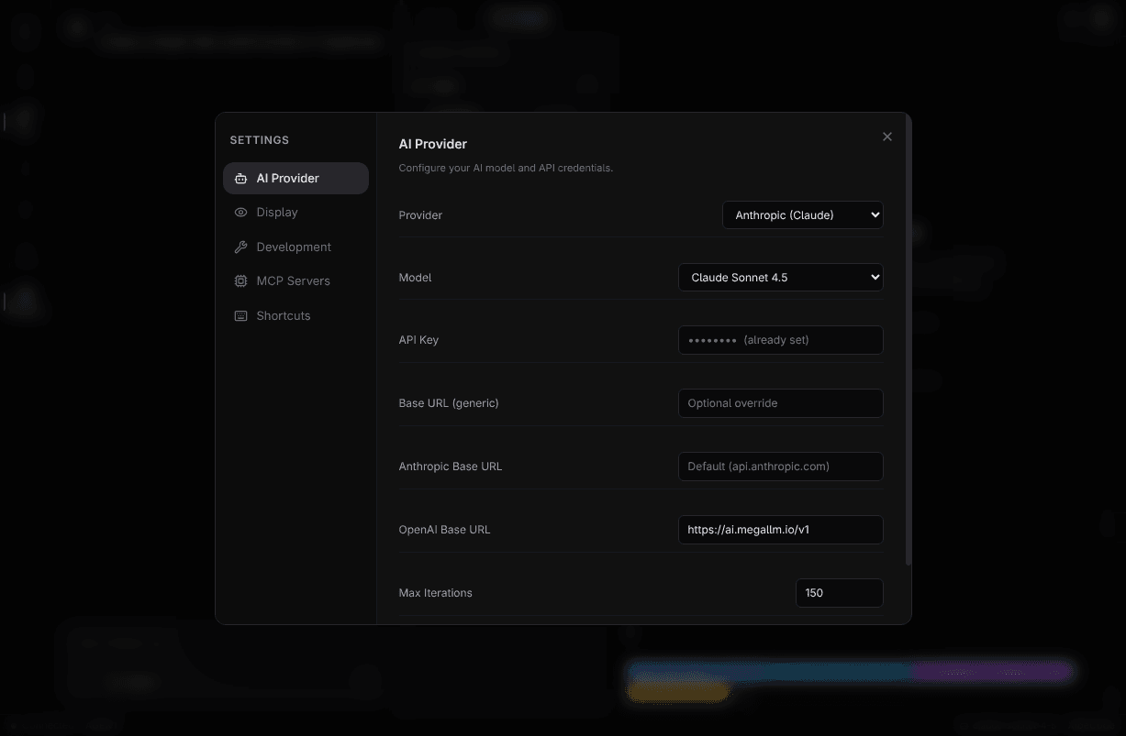
Task: Click the Max Iterations value field
Action: pos(839,592)
